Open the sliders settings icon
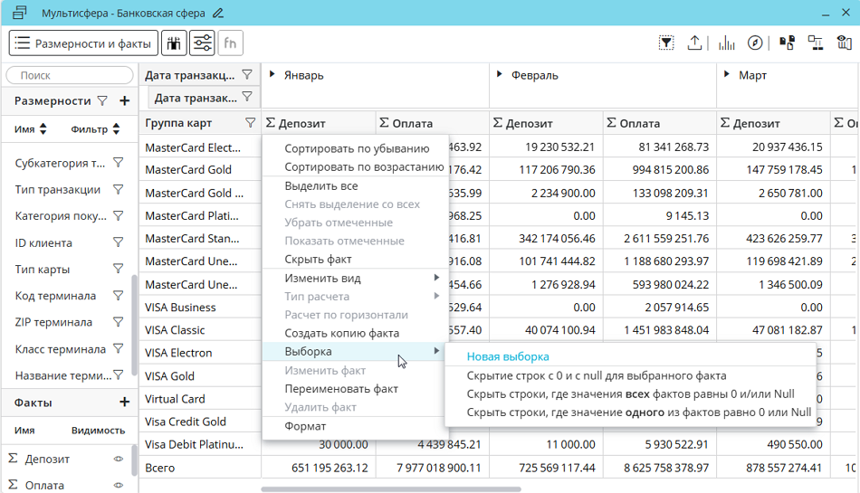Image resolution: width=860 pixels, height=493 pixels. tap(202, 43)
